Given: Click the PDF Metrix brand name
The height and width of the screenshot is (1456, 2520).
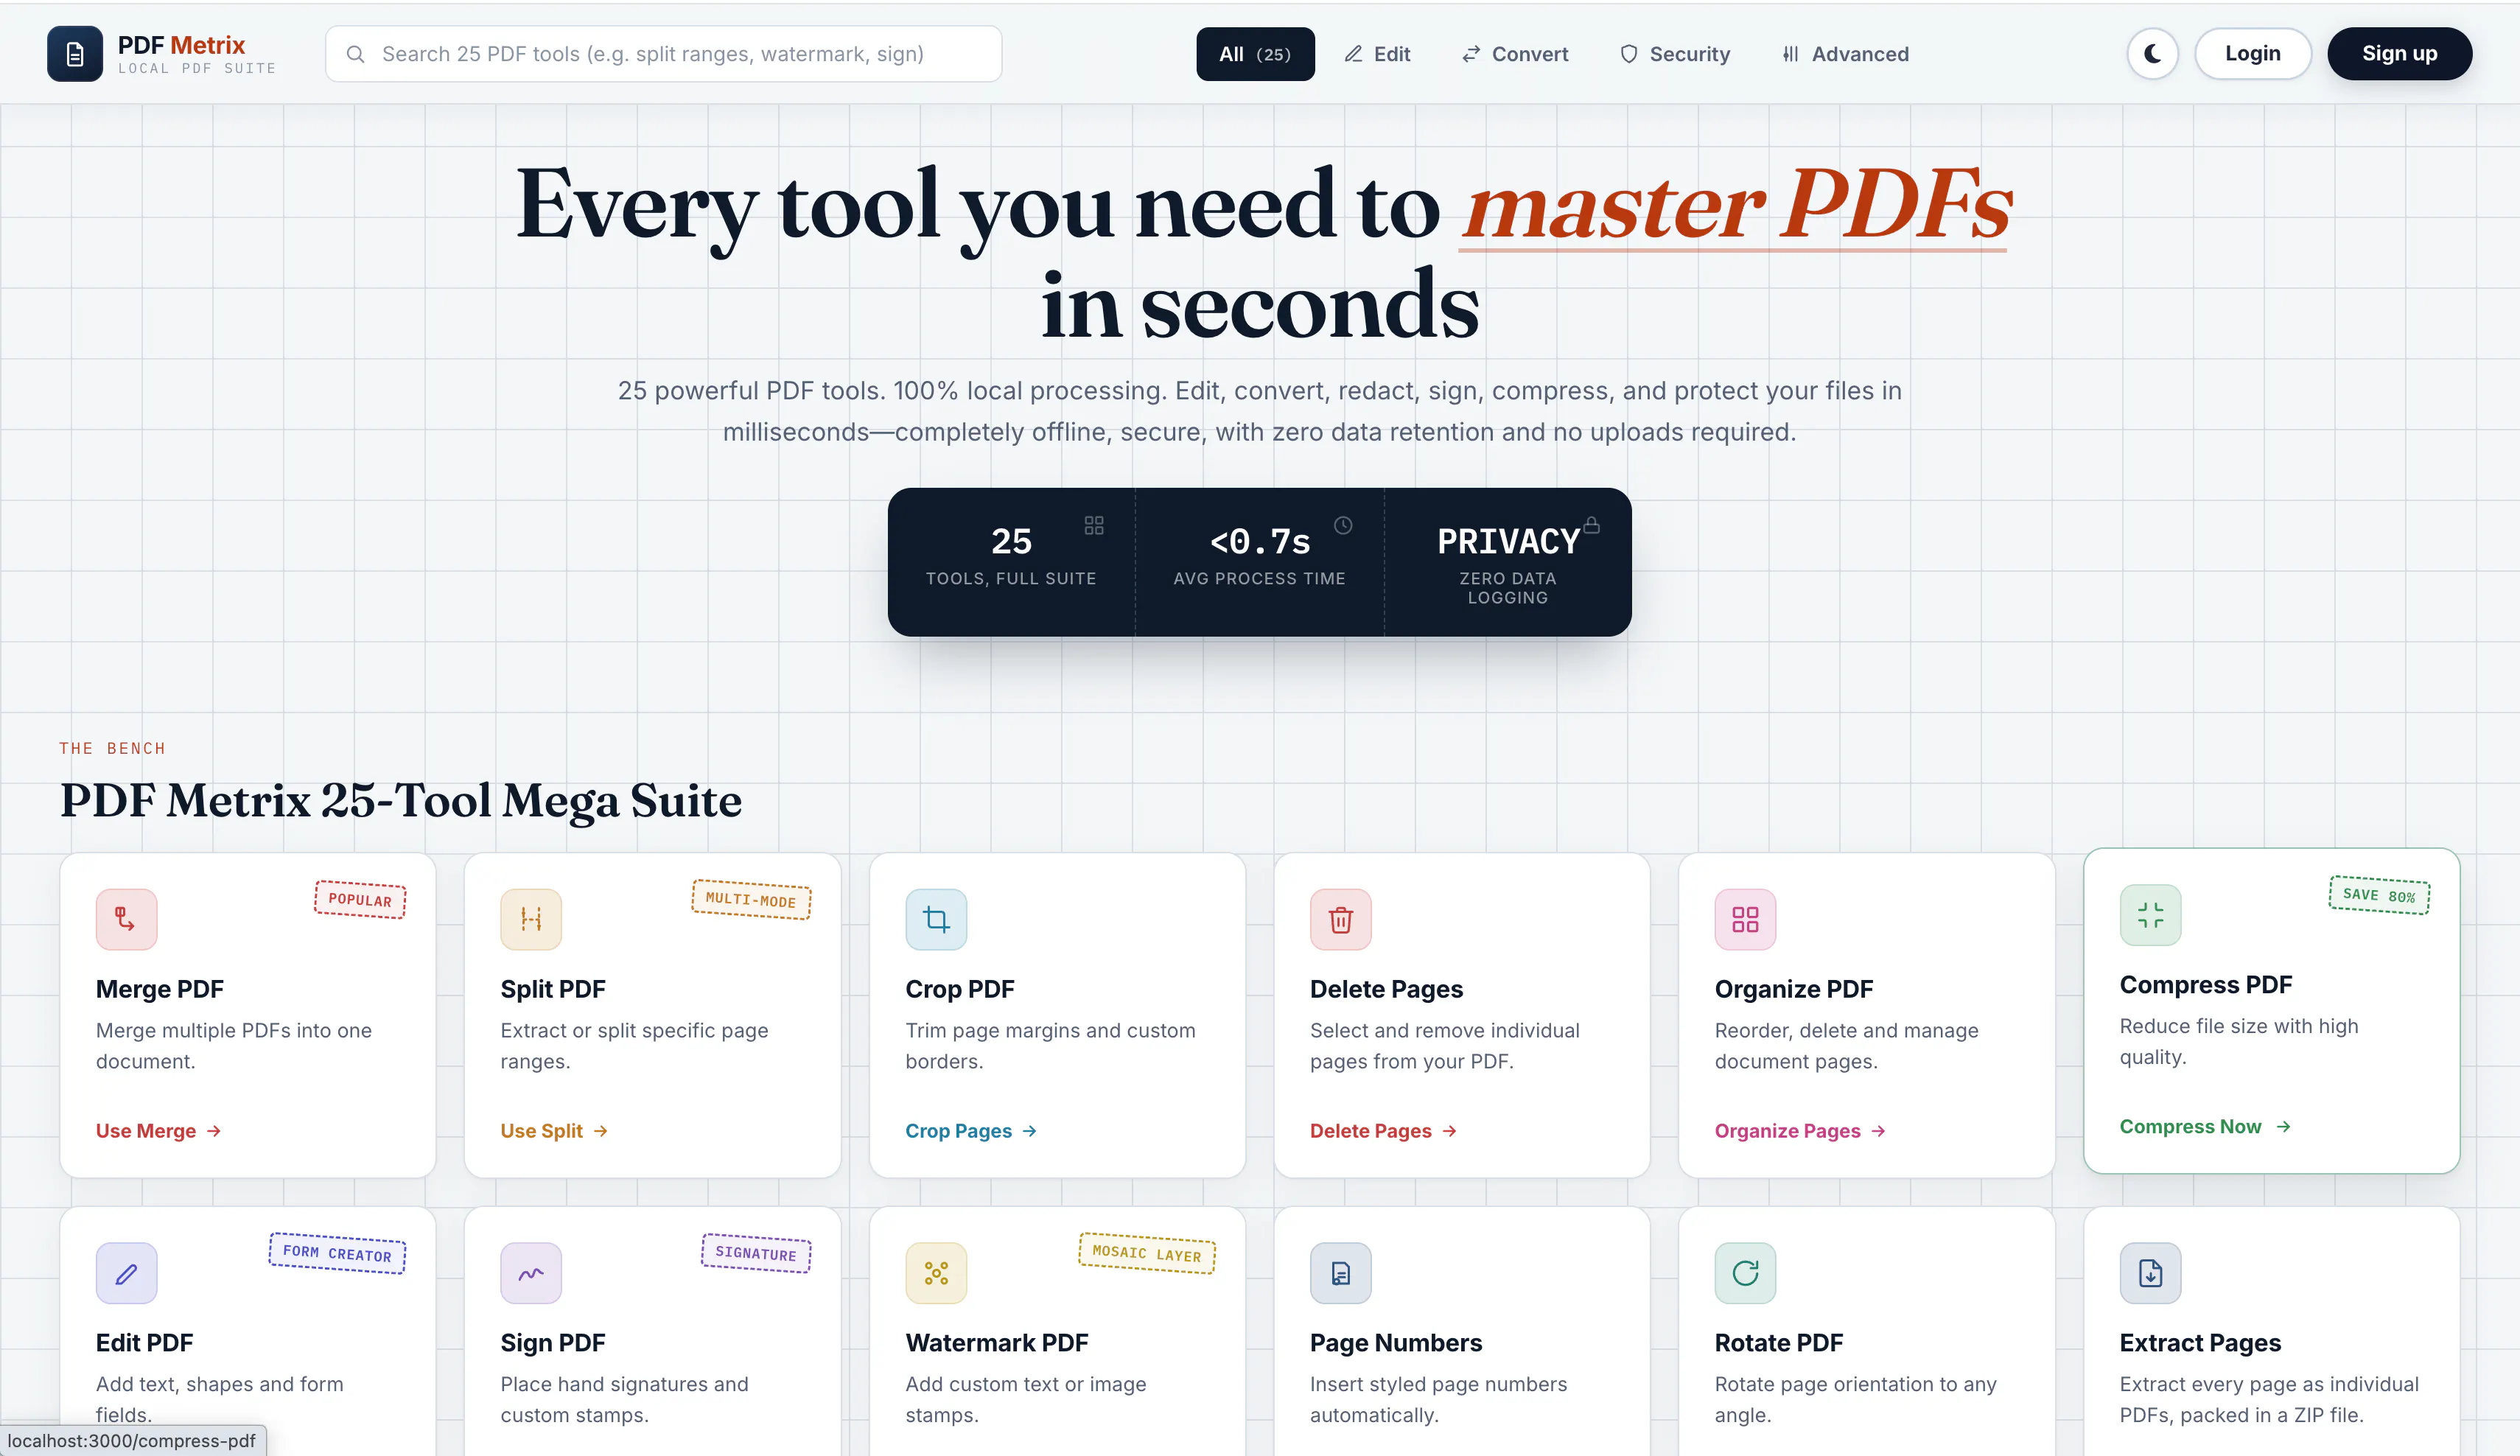Looking at the screenshot, I should tap(181, 45).
